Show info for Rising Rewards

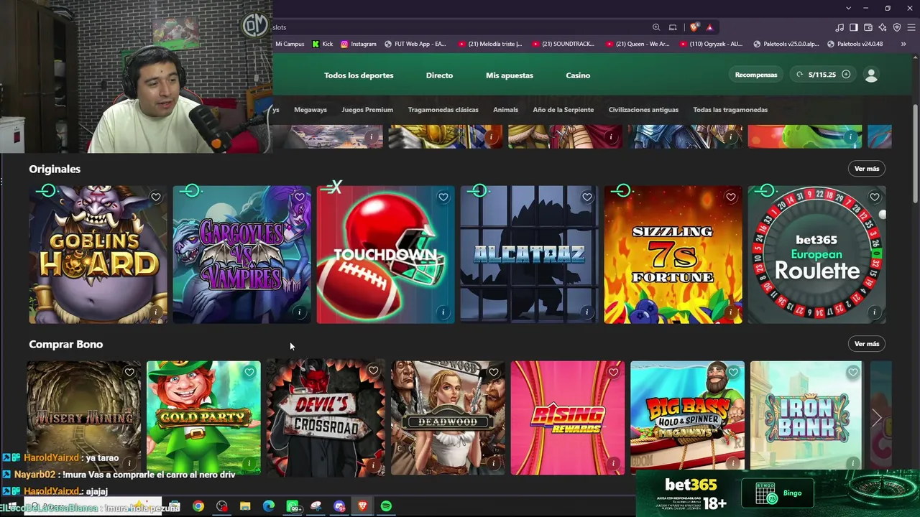click(x=613, y=463)
